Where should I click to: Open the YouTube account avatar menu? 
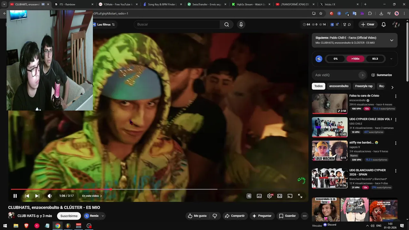click(396, 24)
